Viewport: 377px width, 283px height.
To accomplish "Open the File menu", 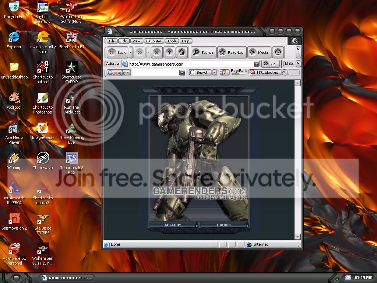I will 112,41.
